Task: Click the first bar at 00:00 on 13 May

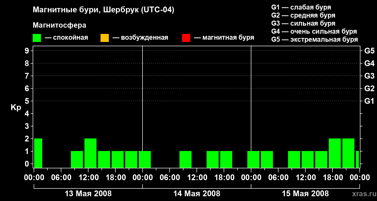Action: [38, 153]
